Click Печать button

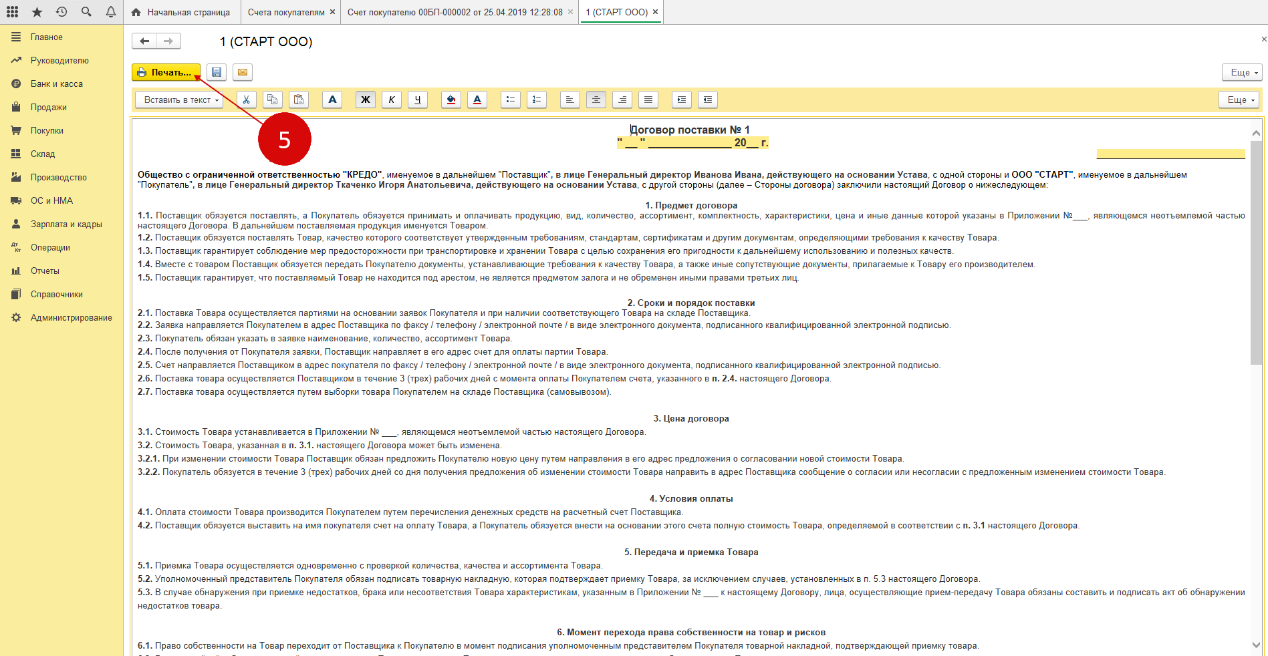[x=166, y=72]
